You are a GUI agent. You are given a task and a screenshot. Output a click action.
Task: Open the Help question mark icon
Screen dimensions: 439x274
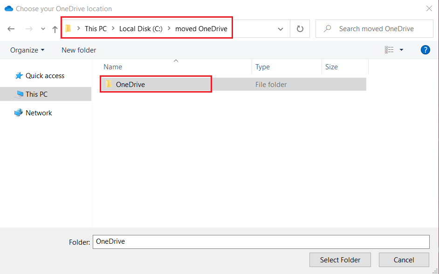coord(425,50)
